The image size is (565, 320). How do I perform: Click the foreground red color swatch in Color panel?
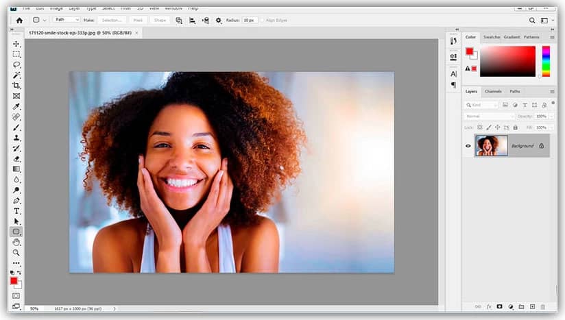click(x=470, y=51)
